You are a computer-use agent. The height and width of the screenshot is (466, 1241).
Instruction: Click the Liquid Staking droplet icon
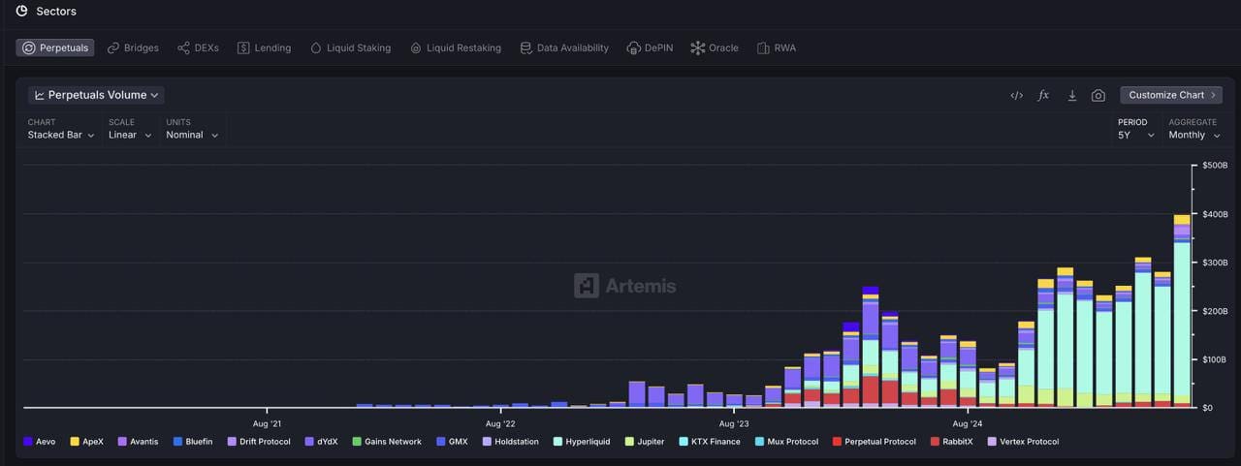pos(315,47)
